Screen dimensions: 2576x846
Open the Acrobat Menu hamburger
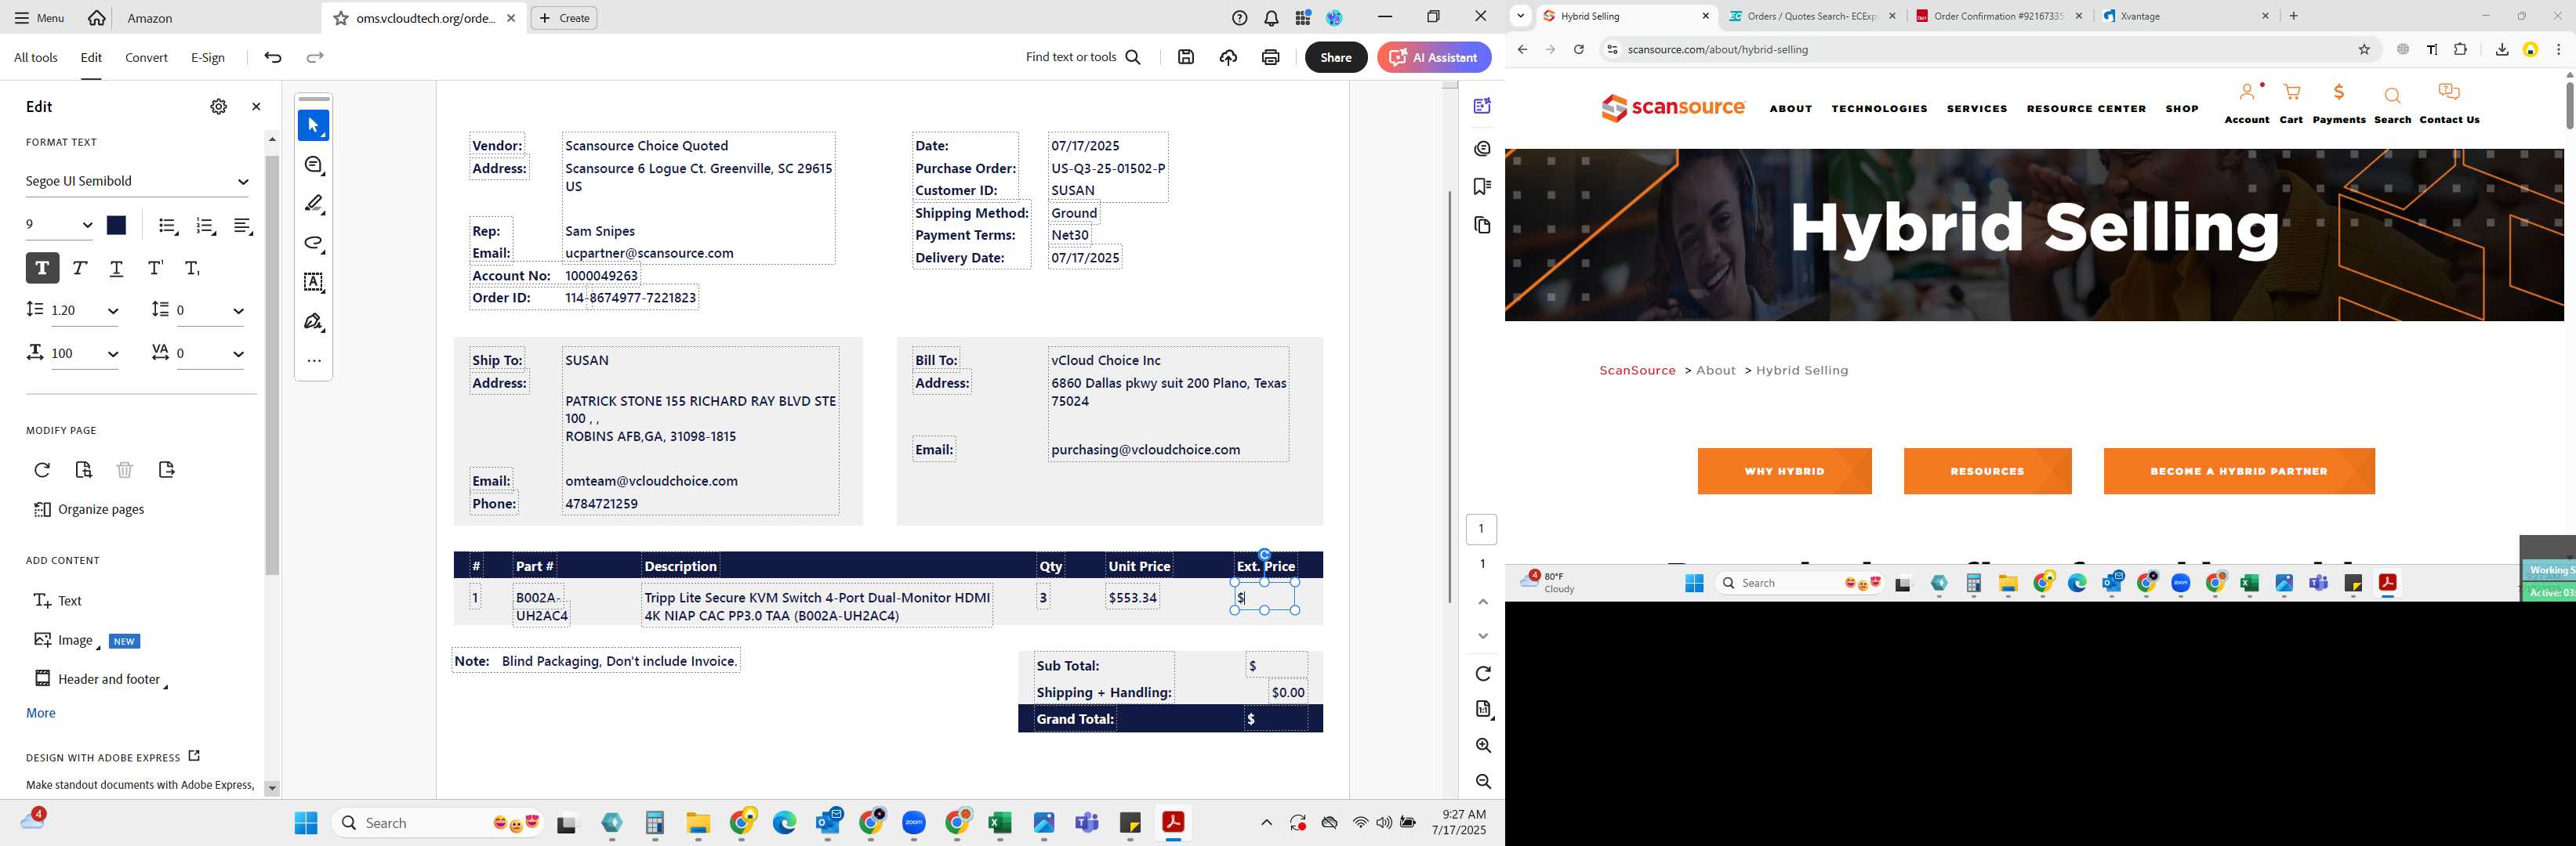coord(39,18)
